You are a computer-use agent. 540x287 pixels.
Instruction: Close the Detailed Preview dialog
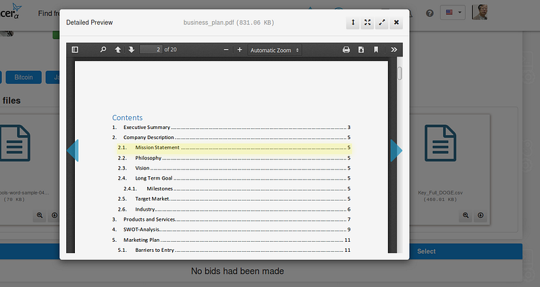click(396, 23)
